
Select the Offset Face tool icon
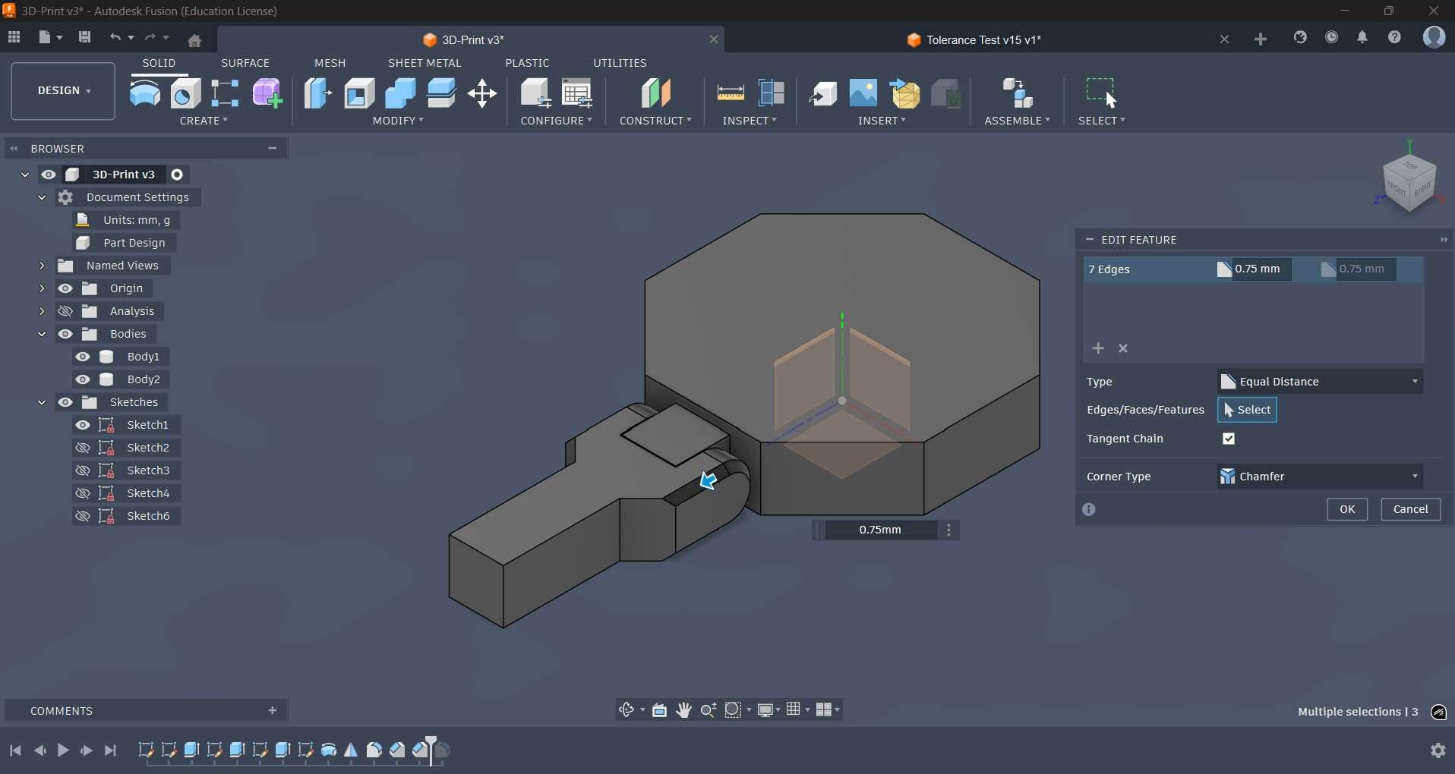click(x=442, y=93)
